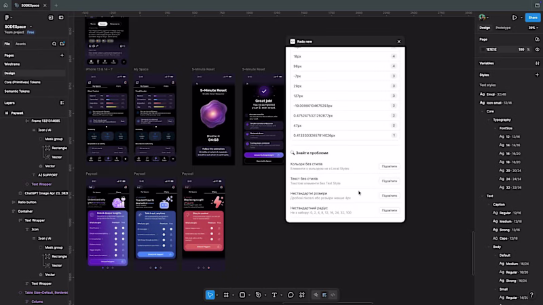Open the Wireframe page
The width and height of the screenshot is (543, 305).
[x=12, y=64]
